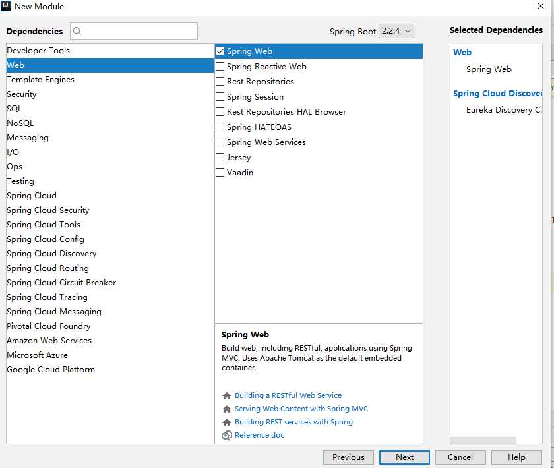
Task: Click the home icon beside Building REST services
Action: (227, 422)
